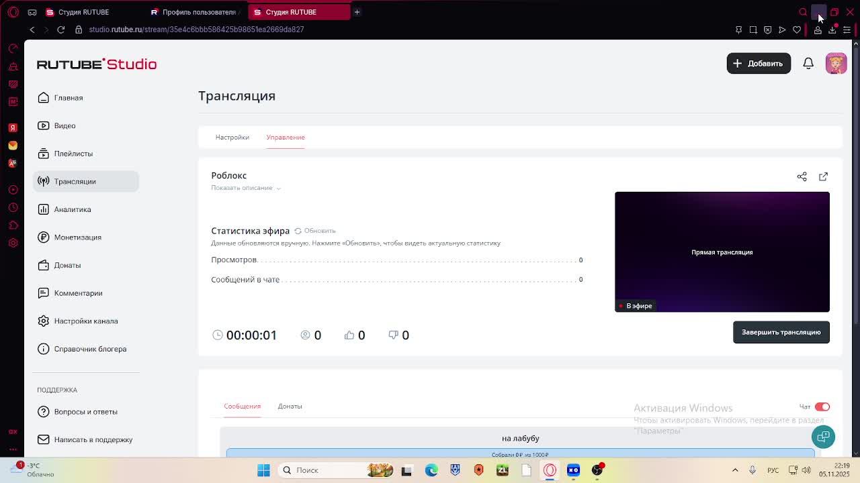Viewport: 860px width, 483px height.
Task: Open the weather widget on taskbar
Action: tap(34, 470)
